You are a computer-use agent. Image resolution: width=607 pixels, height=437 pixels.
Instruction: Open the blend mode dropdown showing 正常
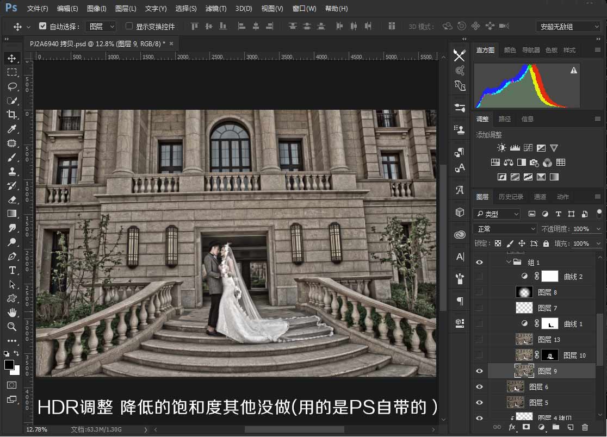coord(505,228)
